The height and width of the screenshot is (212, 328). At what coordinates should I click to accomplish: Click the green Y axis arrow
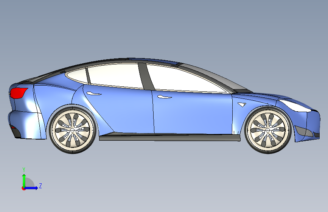coord(24,181)
